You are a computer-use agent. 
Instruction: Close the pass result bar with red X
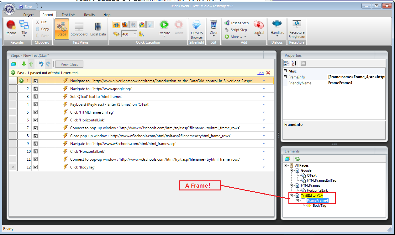268,72
